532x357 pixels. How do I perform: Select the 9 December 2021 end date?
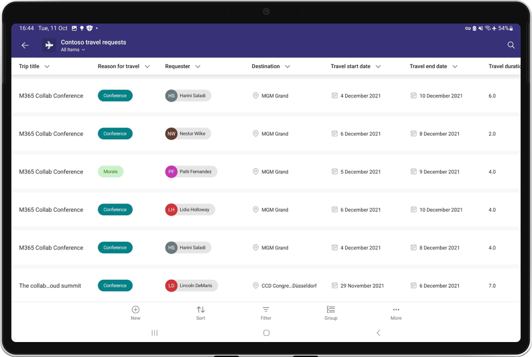click(x=439, y=171)
